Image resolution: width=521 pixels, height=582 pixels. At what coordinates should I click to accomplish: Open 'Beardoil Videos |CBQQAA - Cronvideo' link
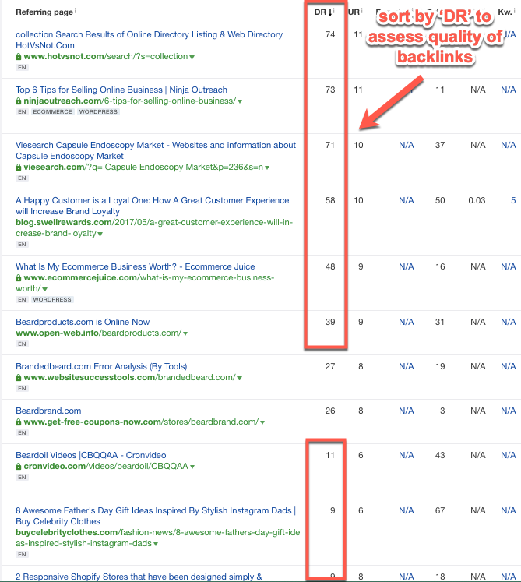click(90, 455)
